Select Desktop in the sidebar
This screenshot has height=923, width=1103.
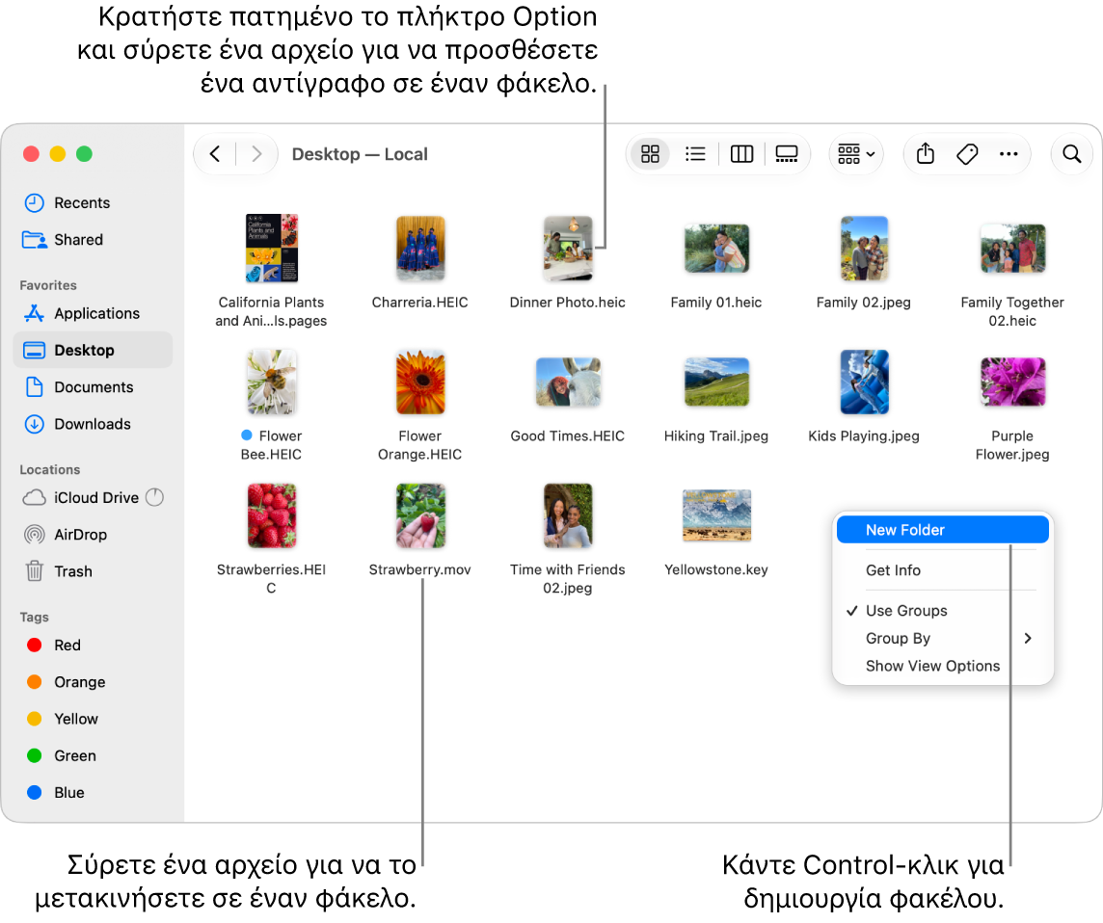pyautogui.click(x=93, y=350)
